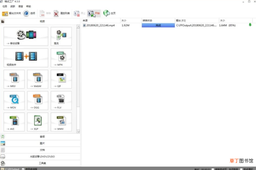Open the output folder toolbar button
This screenshot has width=256, height=170.
[11, 13]
